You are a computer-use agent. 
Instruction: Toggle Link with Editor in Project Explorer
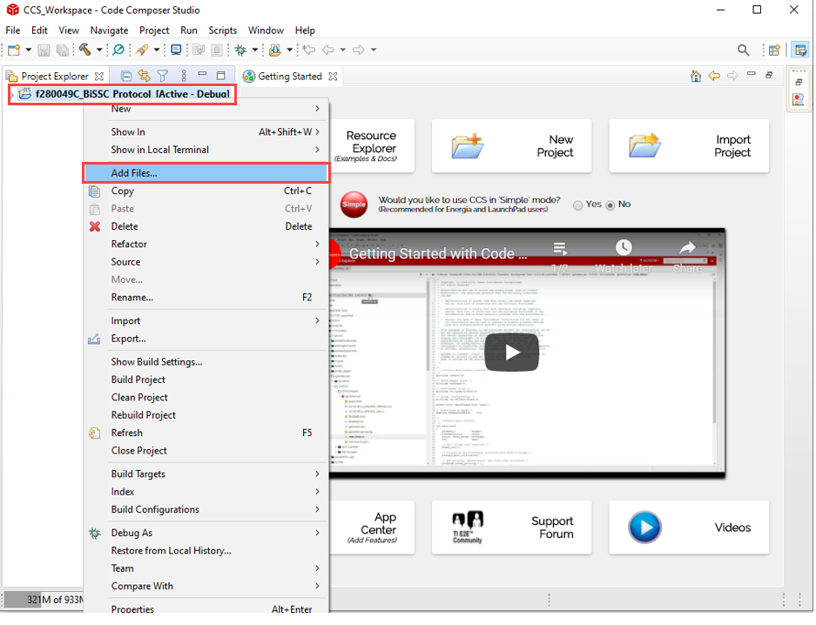[144, 77]
